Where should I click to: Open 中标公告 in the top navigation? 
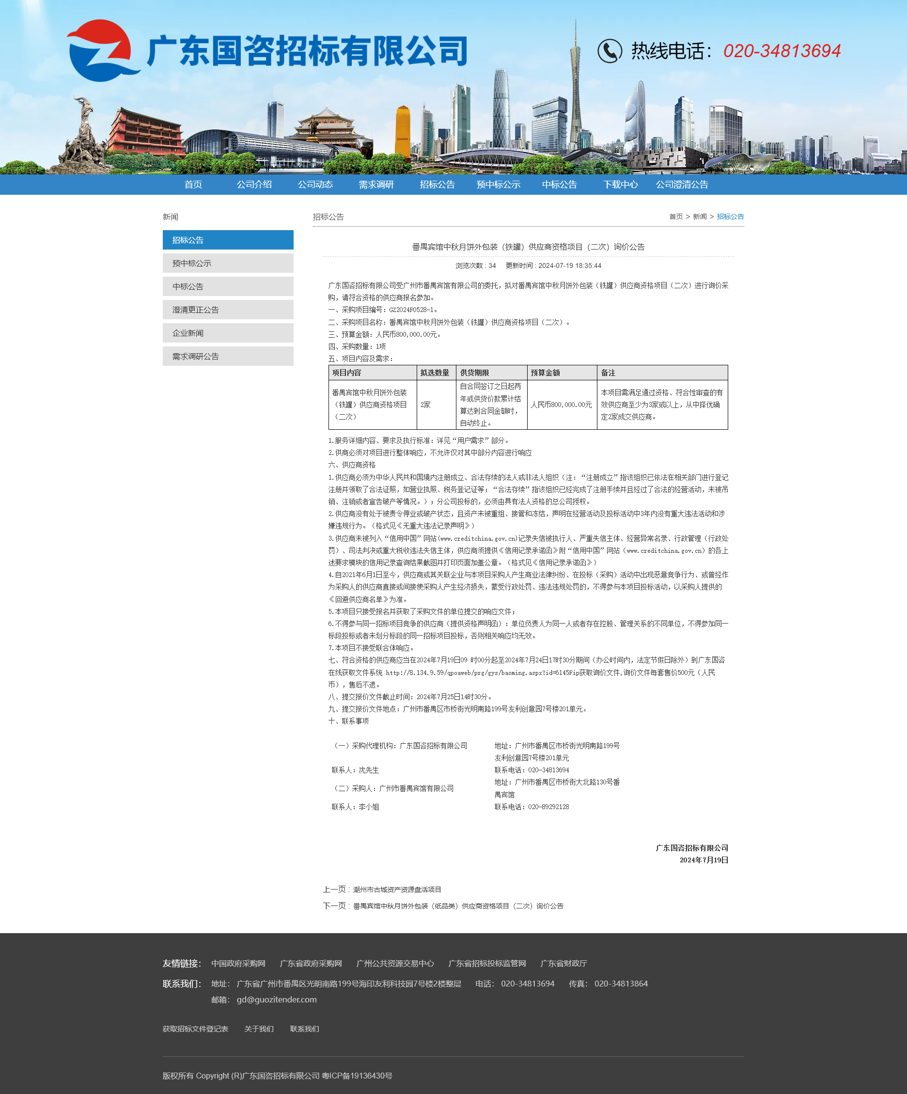coord(560,185)
